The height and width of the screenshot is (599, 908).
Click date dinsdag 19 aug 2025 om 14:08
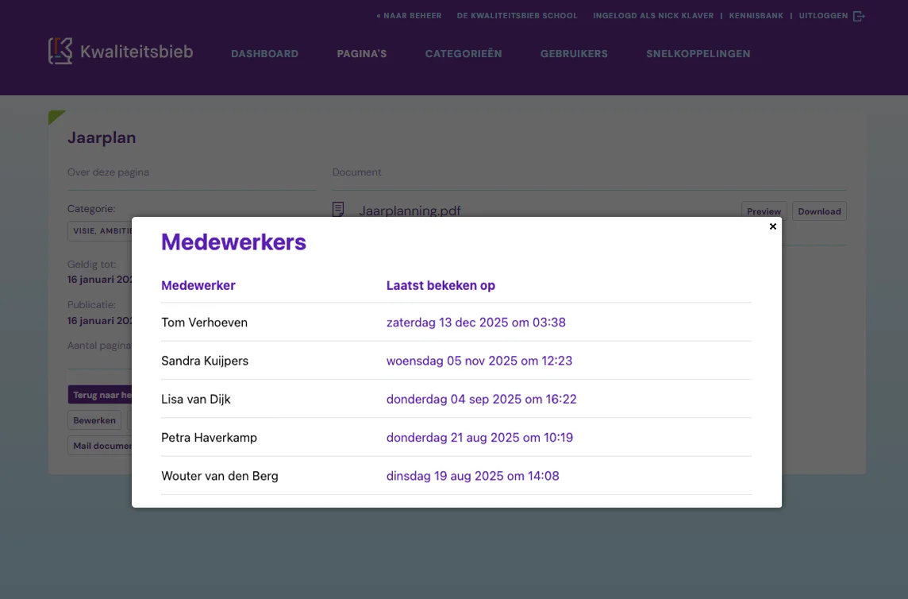(x=472, y=476)
